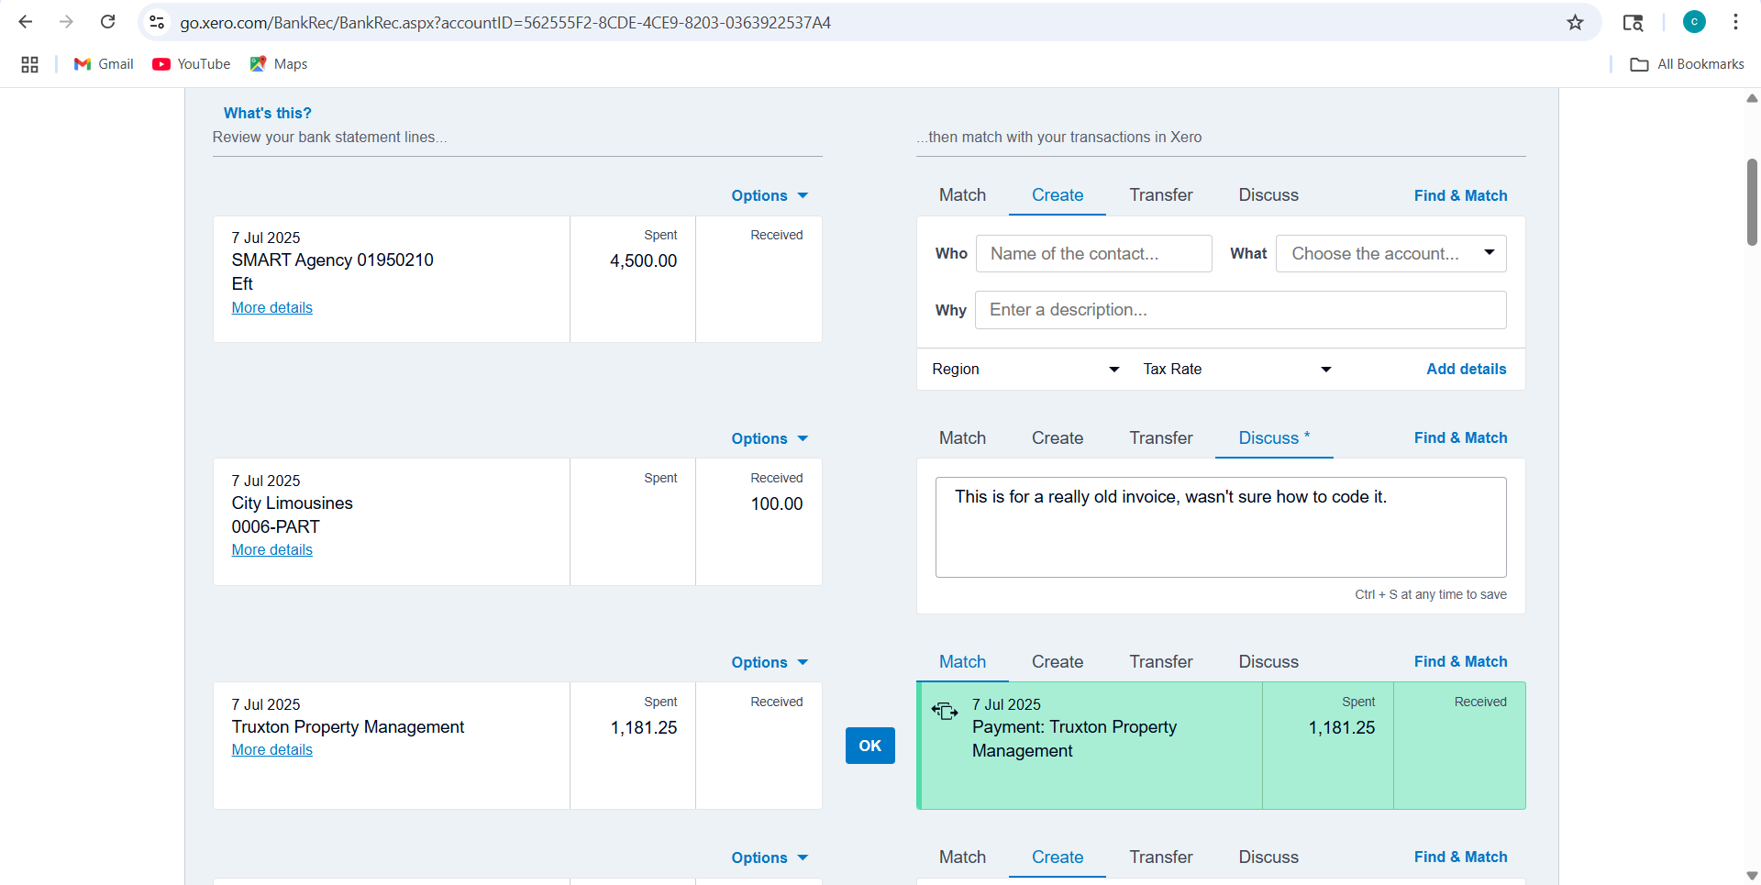Expand Options for the statement line below Truxton
This screenshot has height=885, width=1761.
(770, 857)
